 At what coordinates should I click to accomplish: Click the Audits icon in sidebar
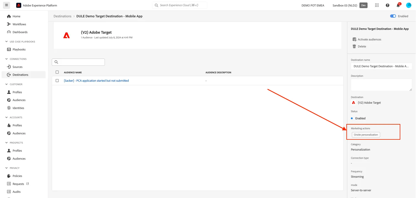(x=9, y=192)
